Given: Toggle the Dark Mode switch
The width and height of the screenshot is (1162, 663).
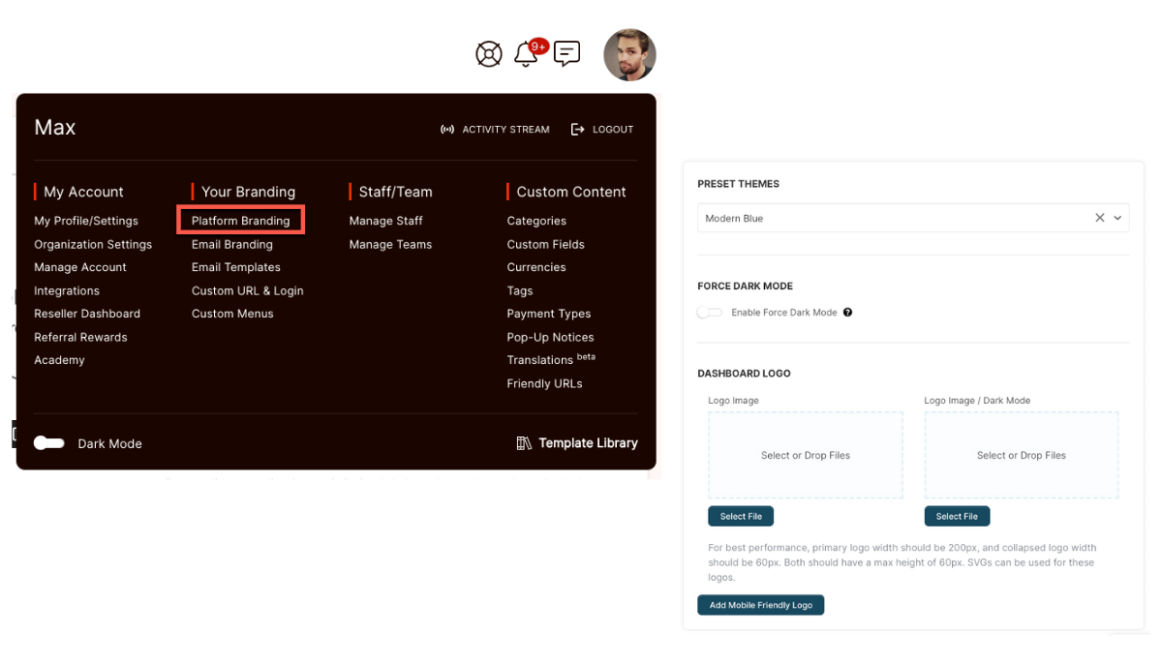Looking at the screenshot, I should point(49,443).
